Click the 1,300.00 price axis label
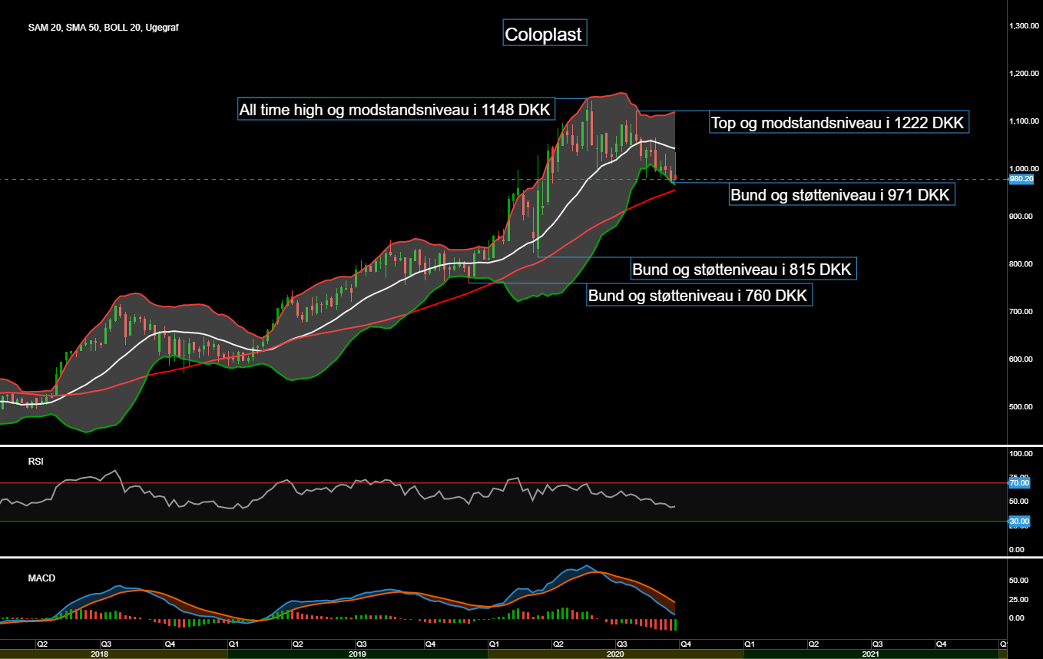 point(1024,26)
